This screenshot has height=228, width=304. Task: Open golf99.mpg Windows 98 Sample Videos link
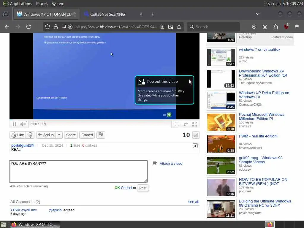261,160
